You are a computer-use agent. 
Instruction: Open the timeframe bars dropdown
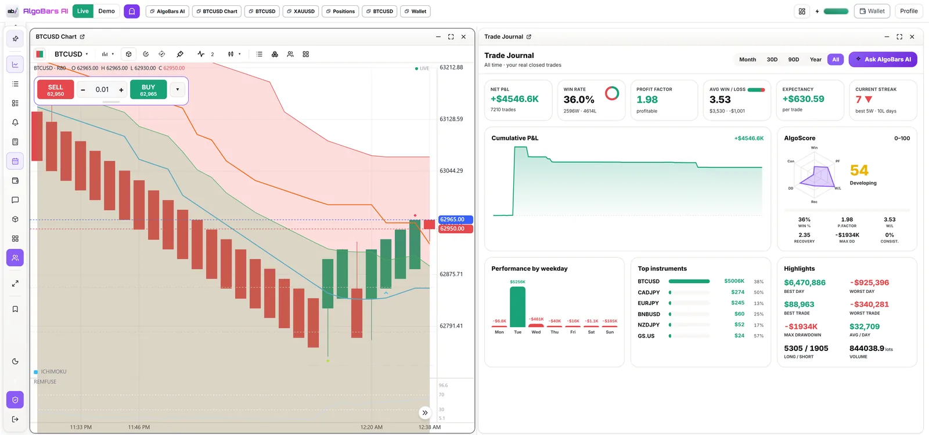(x=108, y=54)
